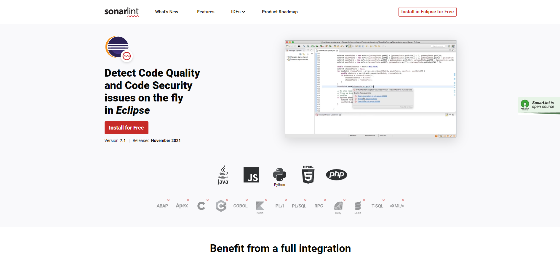Click the T-SQL language label
Screen dimensions: 560x265
pyautogui.click(x=377, y=206)
